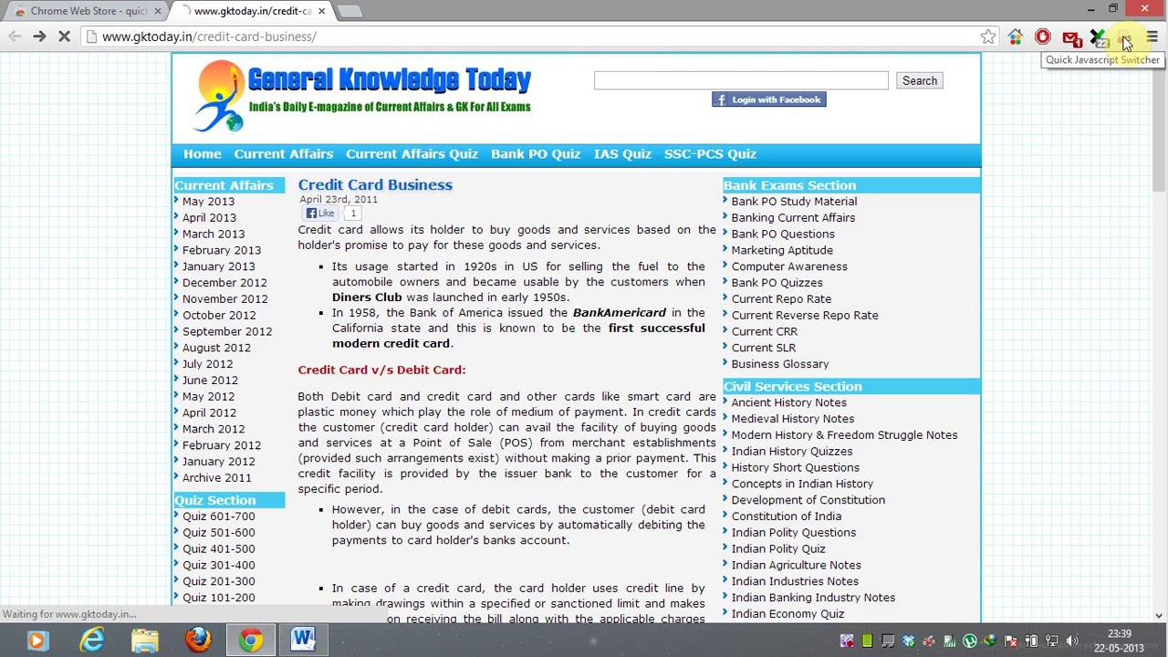1168x657 pixels.
Task: Open May 2013 current affairs archive
Action: (x=208, y=202)
